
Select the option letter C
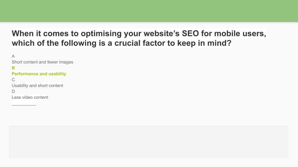(13, 80)
